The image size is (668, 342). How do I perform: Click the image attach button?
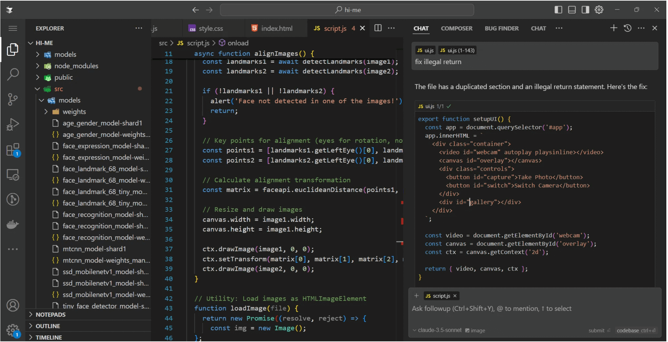coord(475,331)
